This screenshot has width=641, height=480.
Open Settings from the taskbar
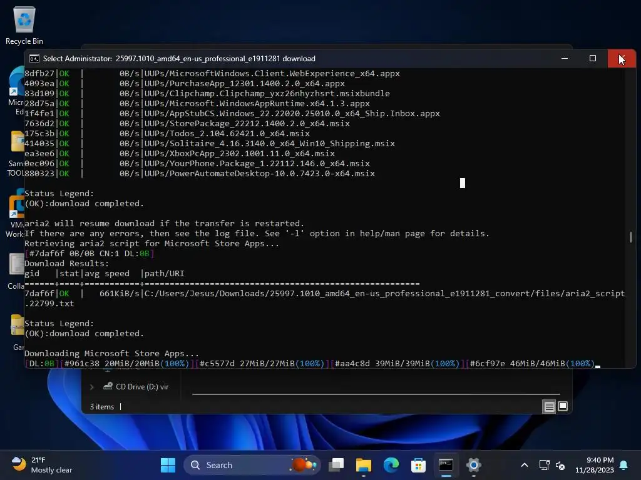[x=473, y=465]
